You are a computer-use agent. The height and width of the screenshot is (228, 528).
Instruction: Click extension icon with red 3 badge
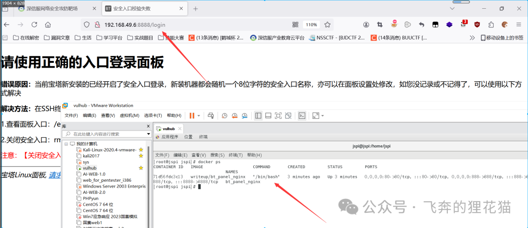point(463,24)
